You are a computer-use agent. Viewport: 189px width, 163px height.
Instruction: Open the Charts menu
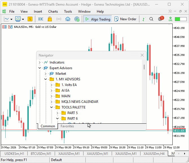(x=53, y=12)
